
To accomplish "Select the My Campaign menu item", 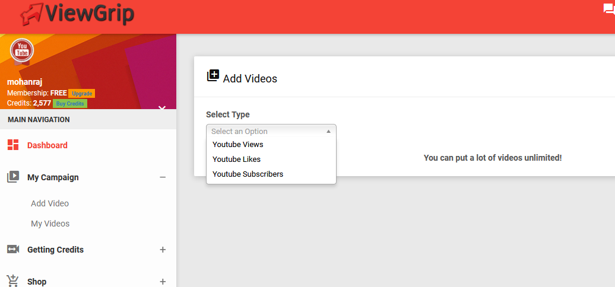I will pos(53,177).
